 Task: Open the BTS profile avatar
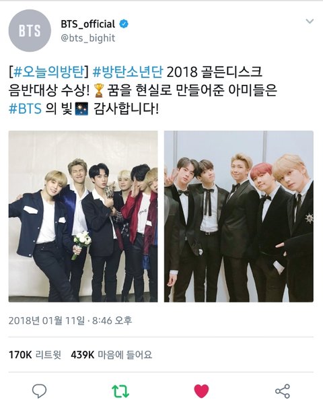pos(30,31)
